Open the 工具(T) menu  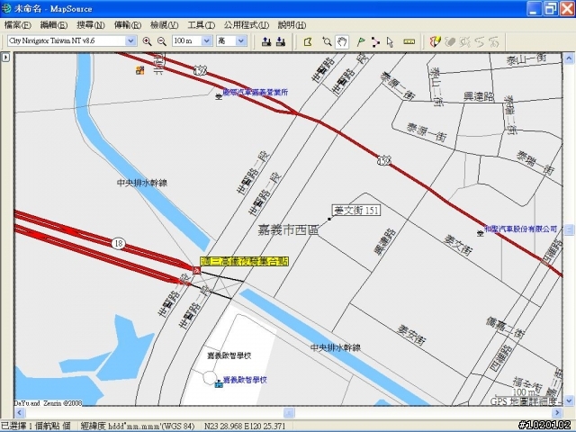pyautogui.click(x=201, y=25)
